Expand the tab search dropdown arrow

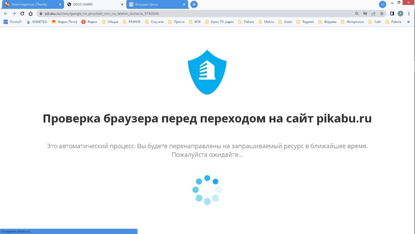tap(382, 4)
